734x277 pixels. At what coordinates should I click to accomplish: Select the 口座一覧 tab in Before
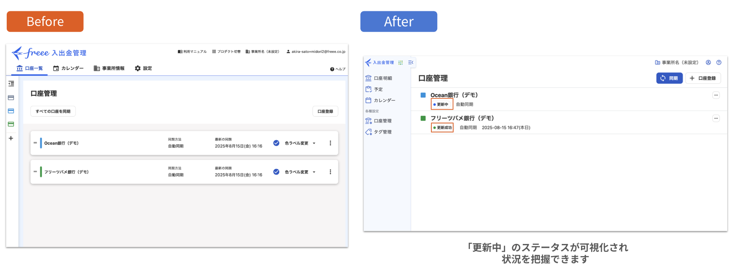pos(29,68)
